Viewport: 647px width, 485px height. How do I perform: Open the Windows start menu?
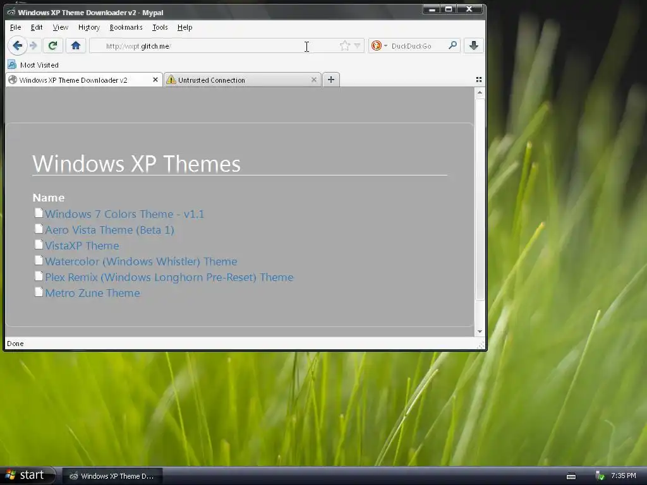[x=27, y=476]
